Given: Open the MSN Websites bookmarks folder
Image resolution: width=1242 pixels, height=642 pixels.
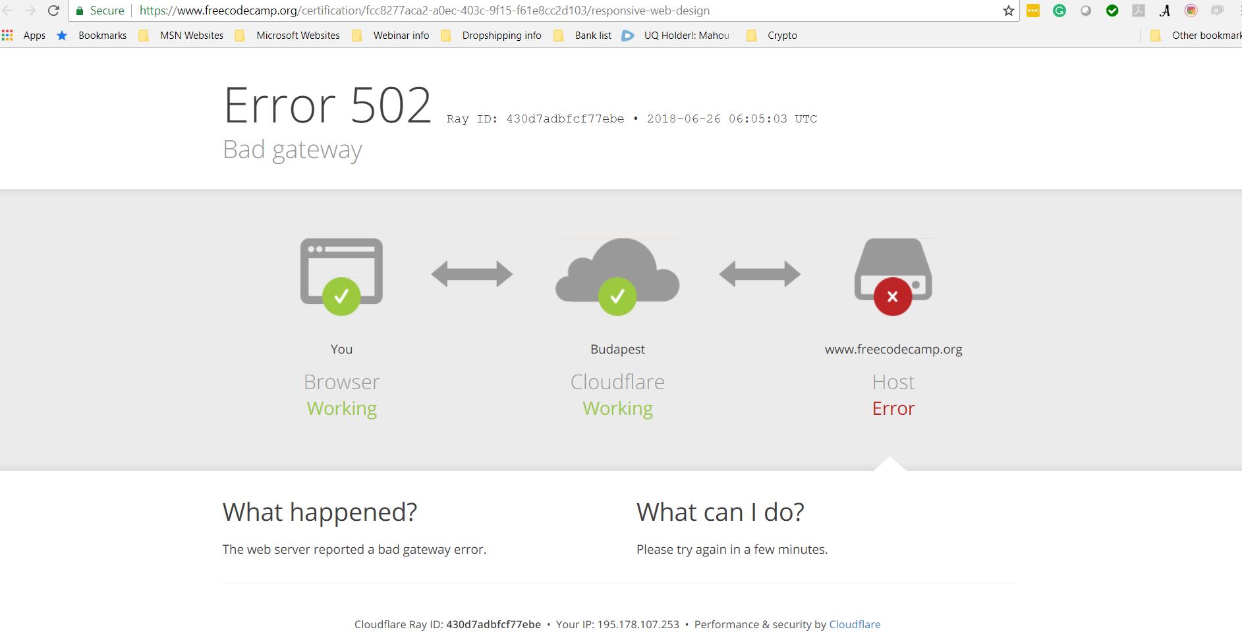Looking at the screenshot, I should point(191,35).
